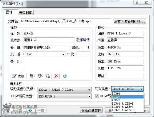Click 重新读取文件 button
The width and height of the screenshot is (154, 117).
[x=91, y=111]
